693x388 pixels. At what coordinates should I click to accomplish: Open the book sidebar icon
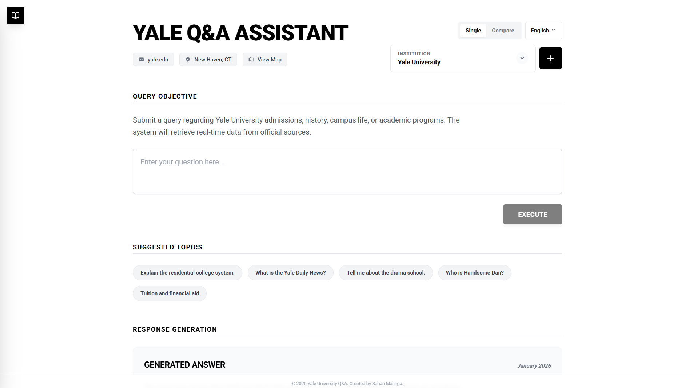point(15,15)
